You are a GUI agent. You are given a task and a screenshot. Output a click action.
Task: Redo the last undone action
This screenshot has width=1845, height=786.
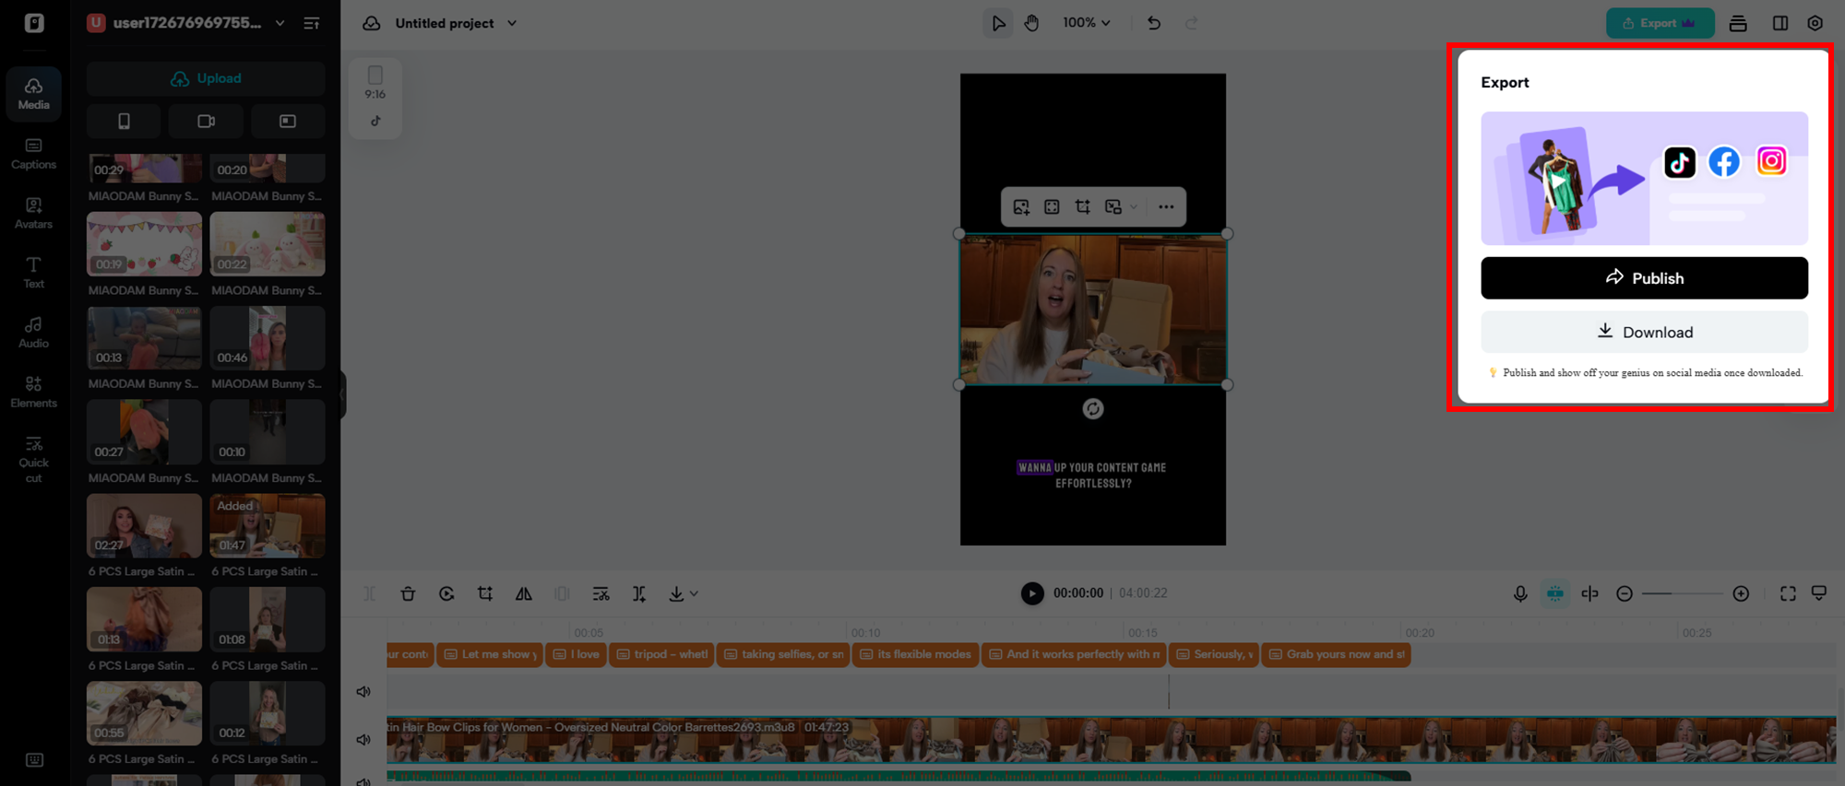[1192, 23]
